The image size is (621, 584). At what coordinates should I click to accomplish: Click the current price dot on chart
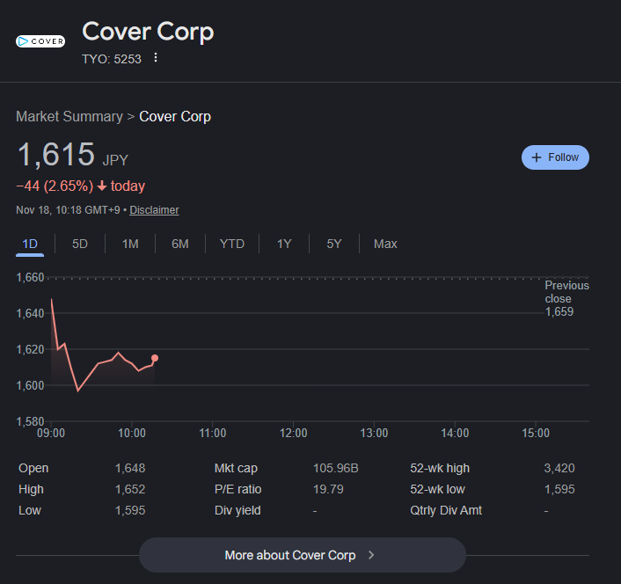155,358
